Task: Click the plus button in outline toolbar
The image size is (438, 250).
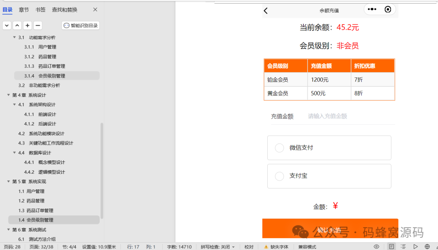Action: pos(28,26)
